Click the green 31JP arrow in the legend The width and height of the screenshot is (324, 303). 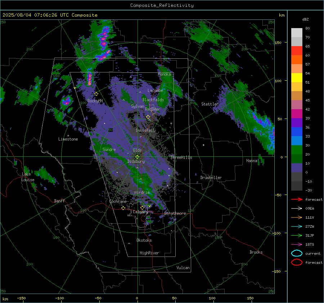(x=297, y=235)
